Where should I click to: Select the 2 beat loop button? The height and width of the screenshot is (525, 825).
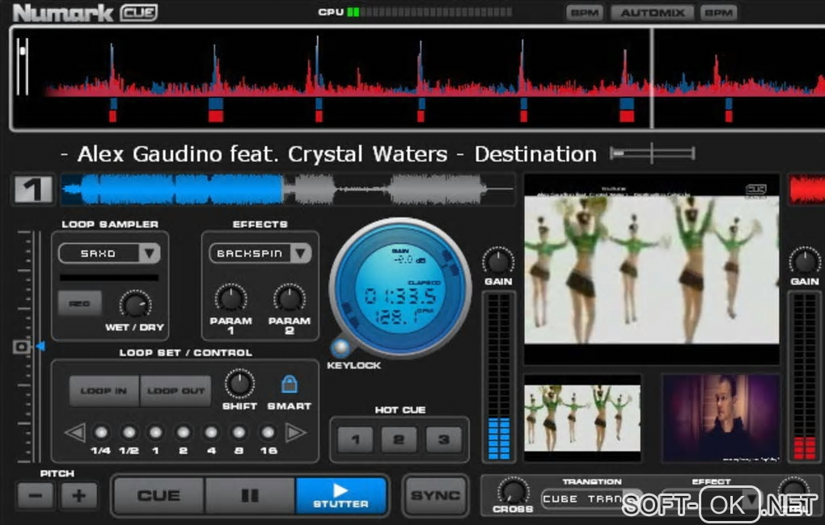(x=183, y=432)
